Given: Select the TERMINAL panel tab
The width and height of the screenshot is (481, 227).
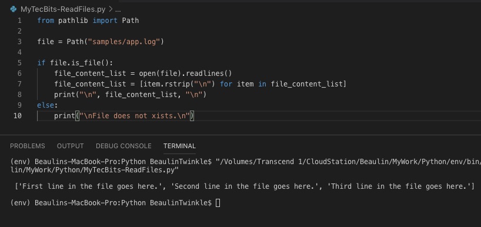Looking at the screenshot, I should point(179,146).
